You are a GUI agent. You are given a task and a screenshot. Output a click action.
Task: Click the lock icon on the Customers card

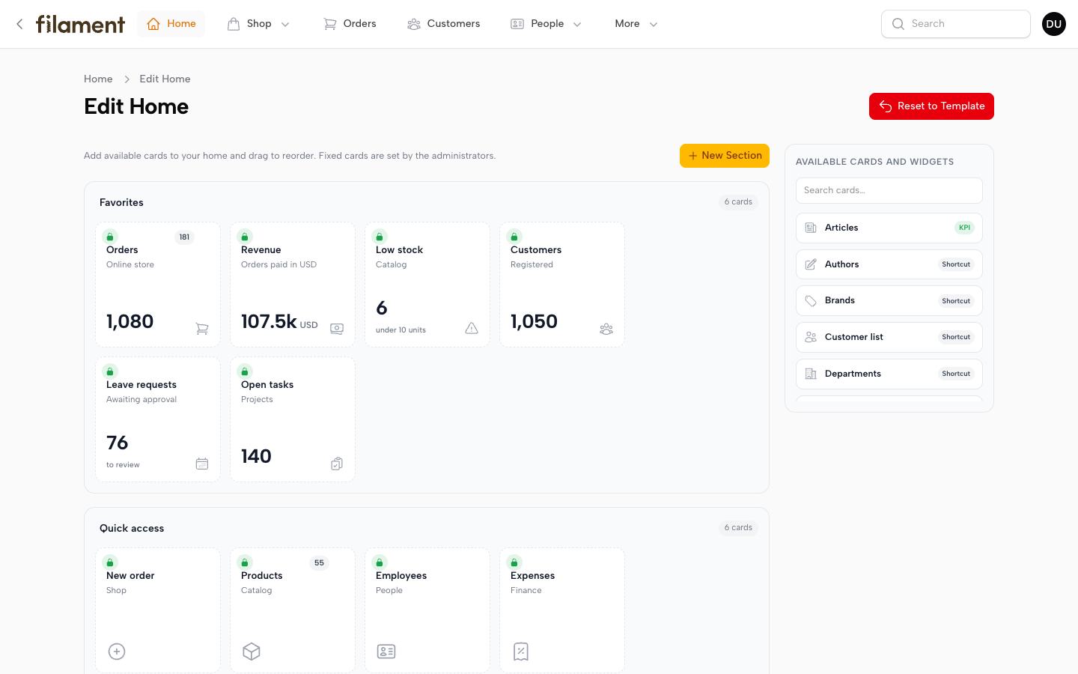pos(514,237)
